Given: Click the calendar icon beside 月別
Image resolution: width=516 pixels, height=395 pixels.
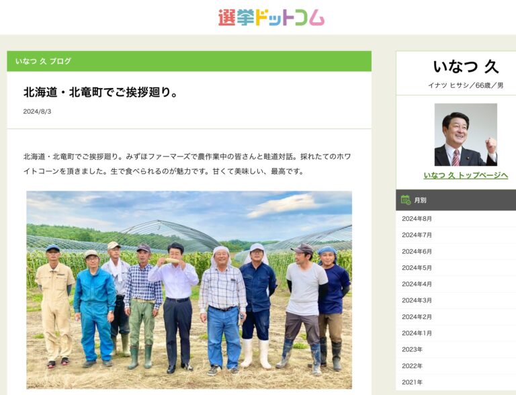Looking at the screenshot, I should (x=405, y=200).
